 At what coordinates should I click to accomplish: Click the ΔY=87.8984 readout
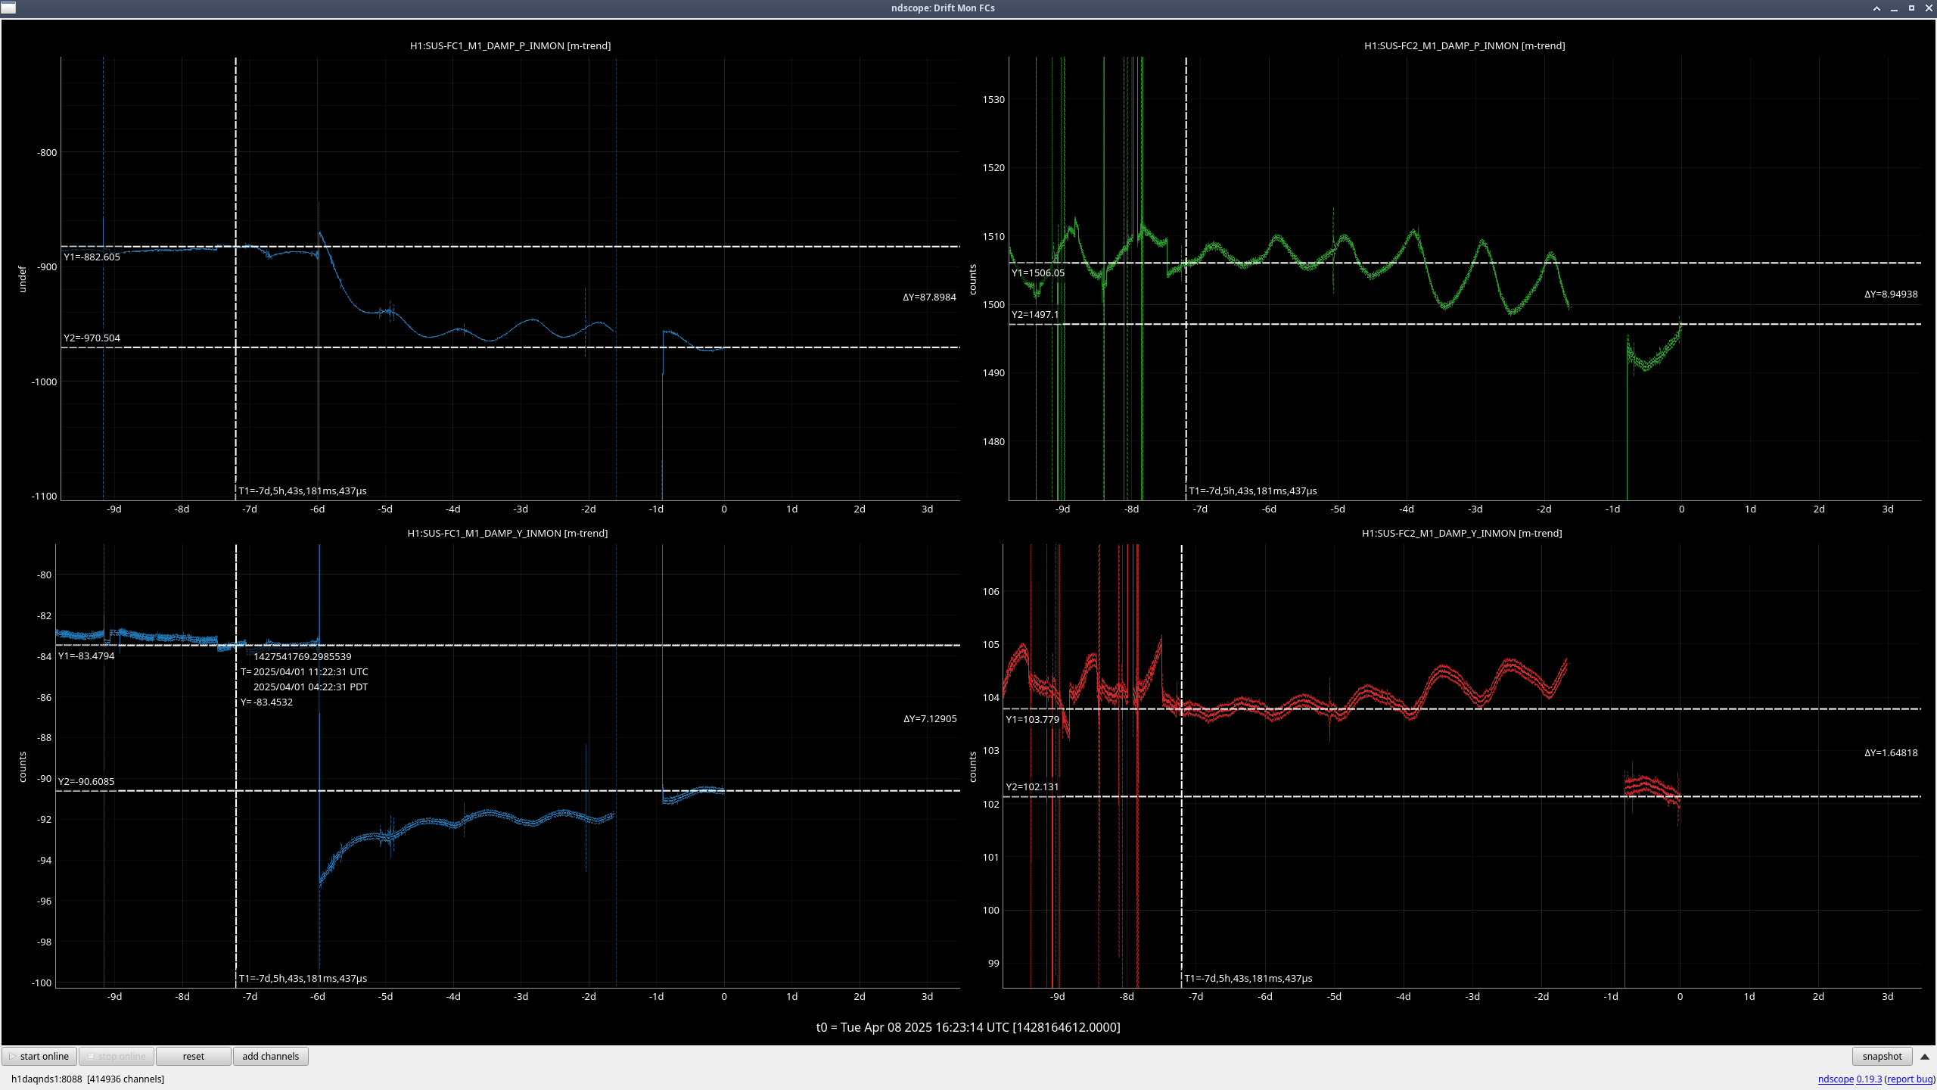coord(929,297)
